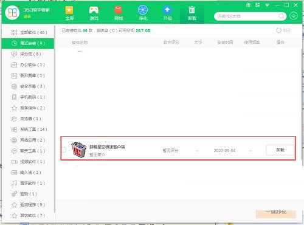Sort list by 大小 column header
The width and height of the screenshot is (304, 225).
198,43
